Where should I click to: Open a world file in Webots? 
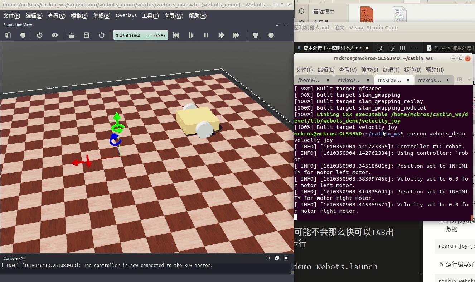71,35
